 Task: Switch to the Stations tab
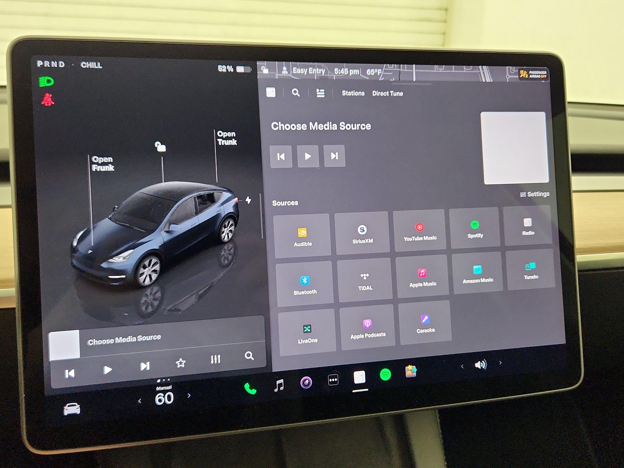[353, 94]
